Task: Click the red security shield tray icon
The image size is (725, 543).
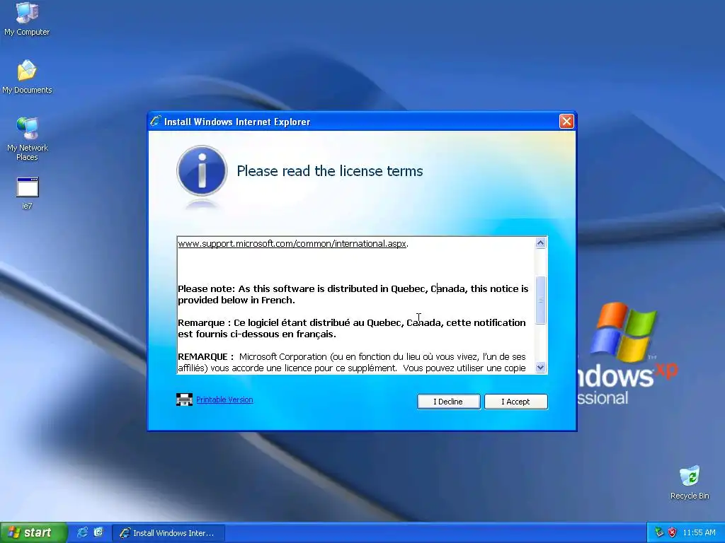Action: point(673,532)
